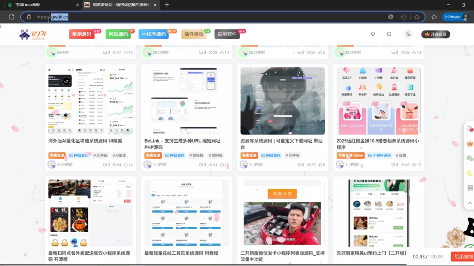Click sidebar green chat icon
The image size is (474, 266).
pos(470,158)
